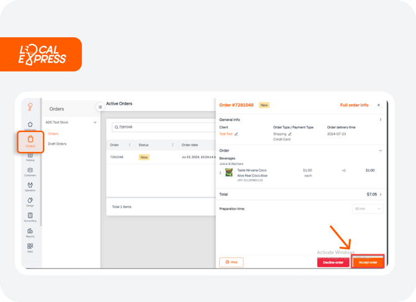
Task: Click the order search input field
Action: tap(164, 127)
